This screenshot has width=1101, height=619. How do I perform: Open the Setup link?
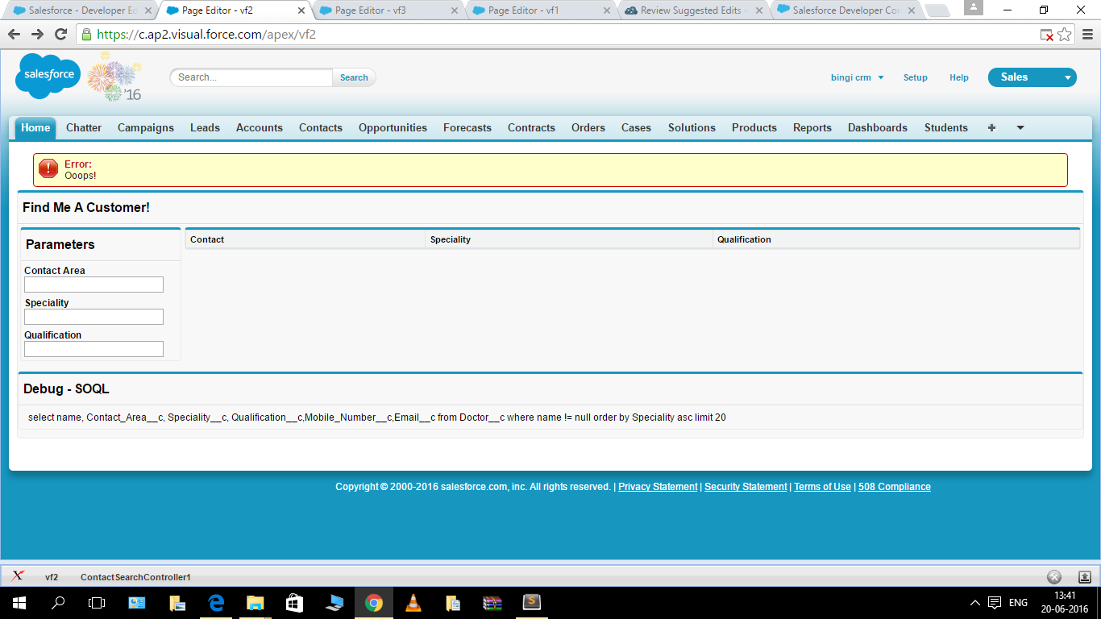(916, 77)
